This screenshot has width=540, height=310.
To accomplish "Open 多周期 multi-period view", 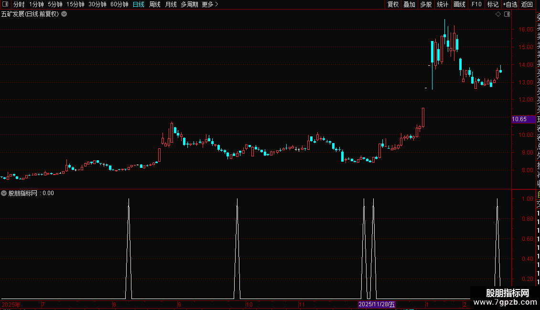I will [189, 4].
